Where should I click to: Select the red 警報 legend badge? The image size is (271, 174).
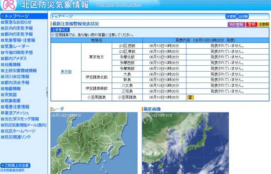pos(252,24)
